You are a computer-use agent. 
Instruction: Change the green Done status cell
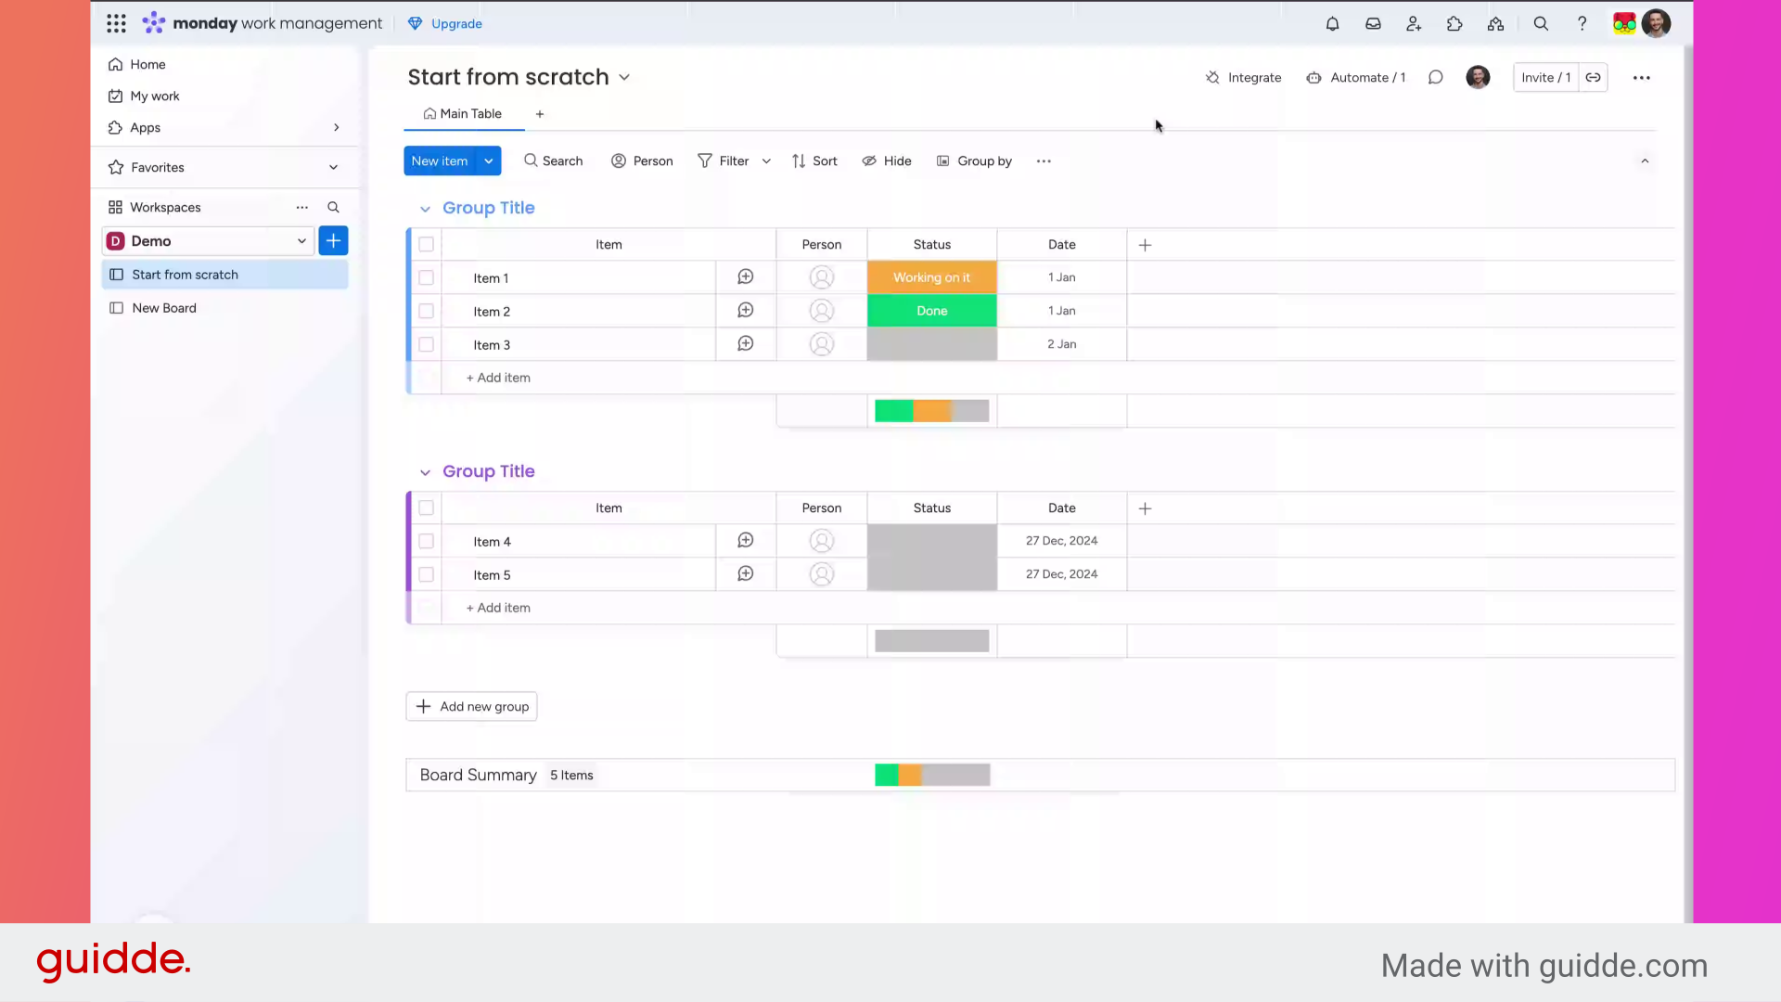click(x=931, y=311)
